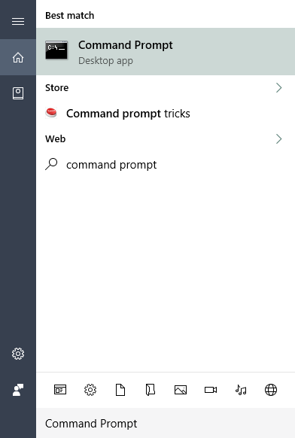Filter search results by Folders
Image resolution: width=295 pixels, height=438 pixels.
[151, 389]
